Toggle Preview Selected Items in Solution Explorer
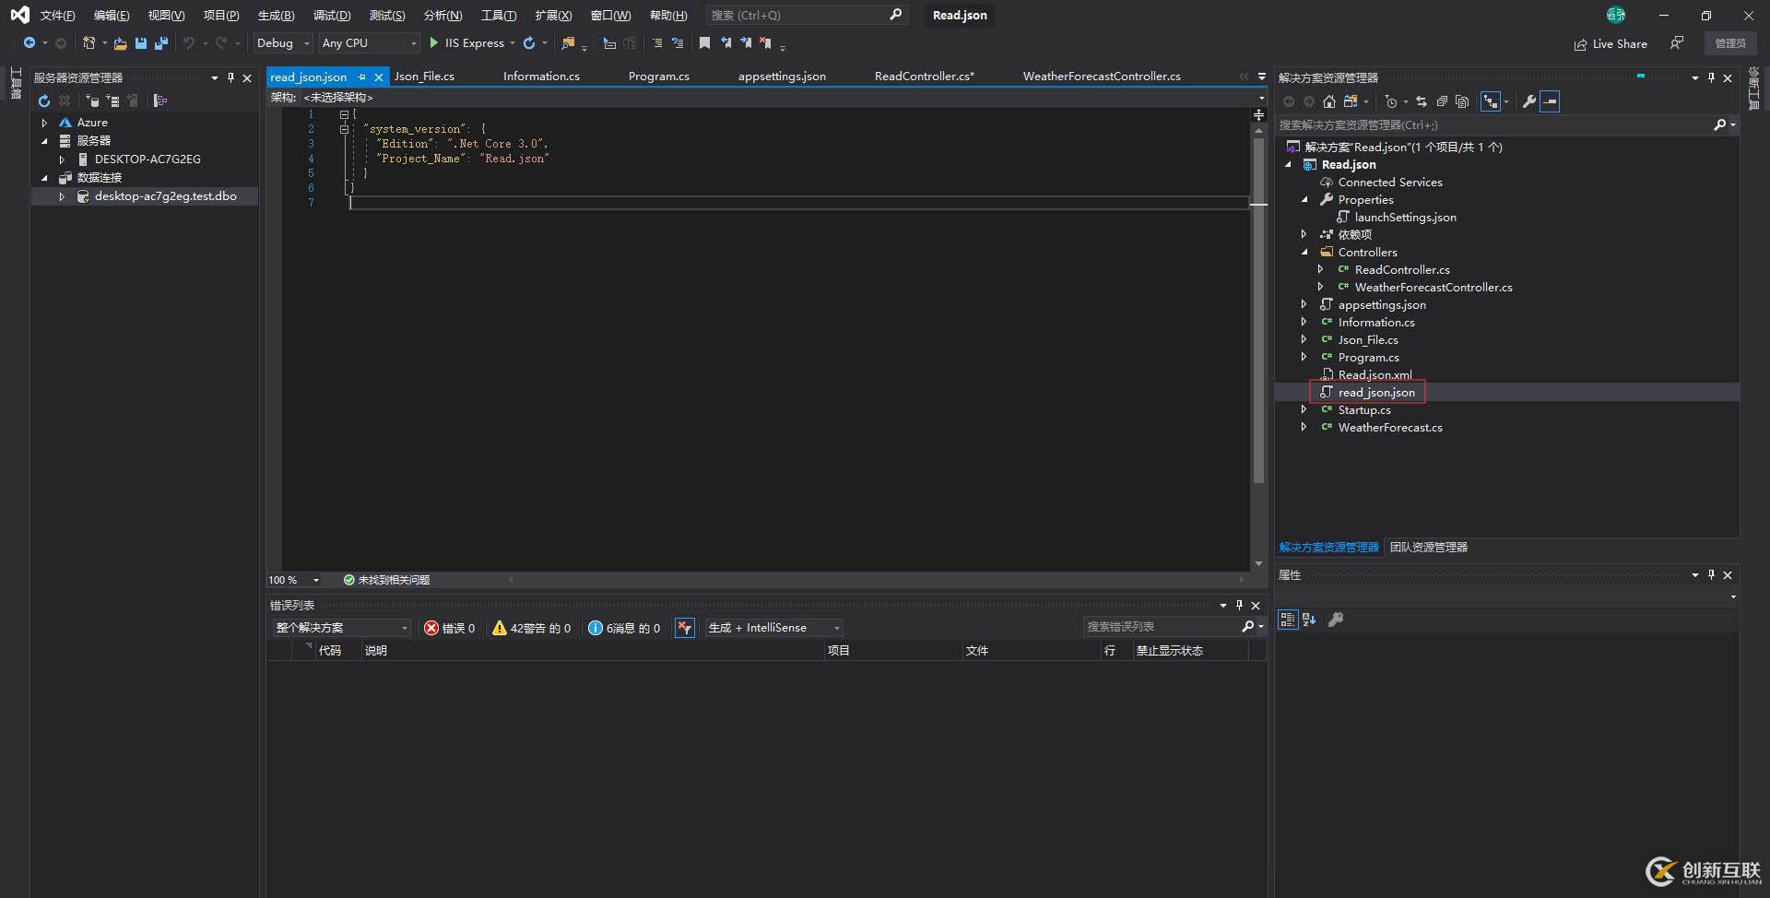The image size is (1770, 898). (x=1464, y=101)
